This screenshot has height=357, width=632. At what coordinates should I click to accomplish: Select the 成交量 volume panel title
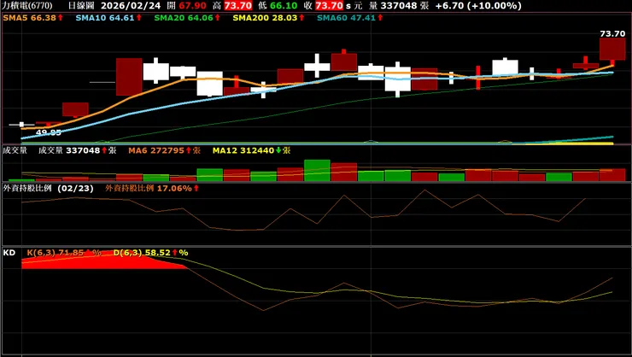[x=15, y=150]
